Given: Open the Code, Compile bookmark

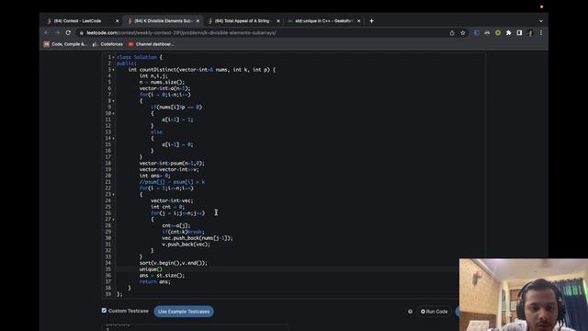Looking at the screenshot, I should pos(65,44).
